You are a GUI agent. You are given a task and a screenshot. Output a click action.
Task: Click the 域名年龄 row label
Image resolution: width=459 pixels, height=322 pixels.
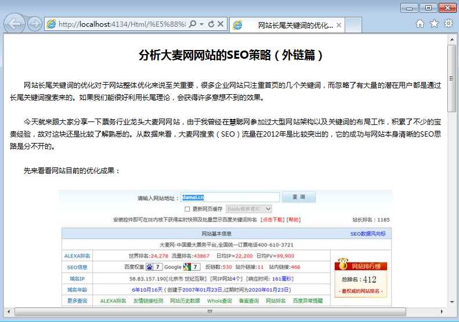(77, 289)
